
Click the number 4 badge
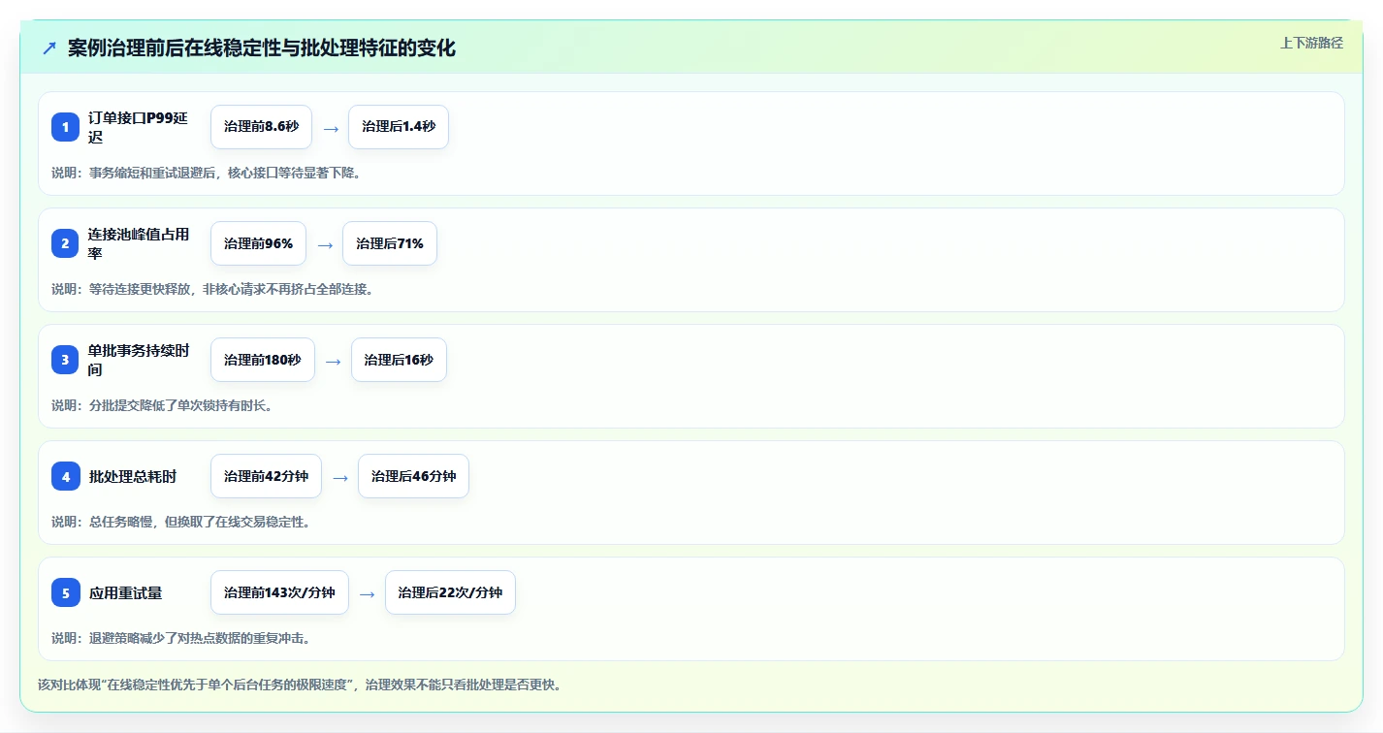coord(65,476)
